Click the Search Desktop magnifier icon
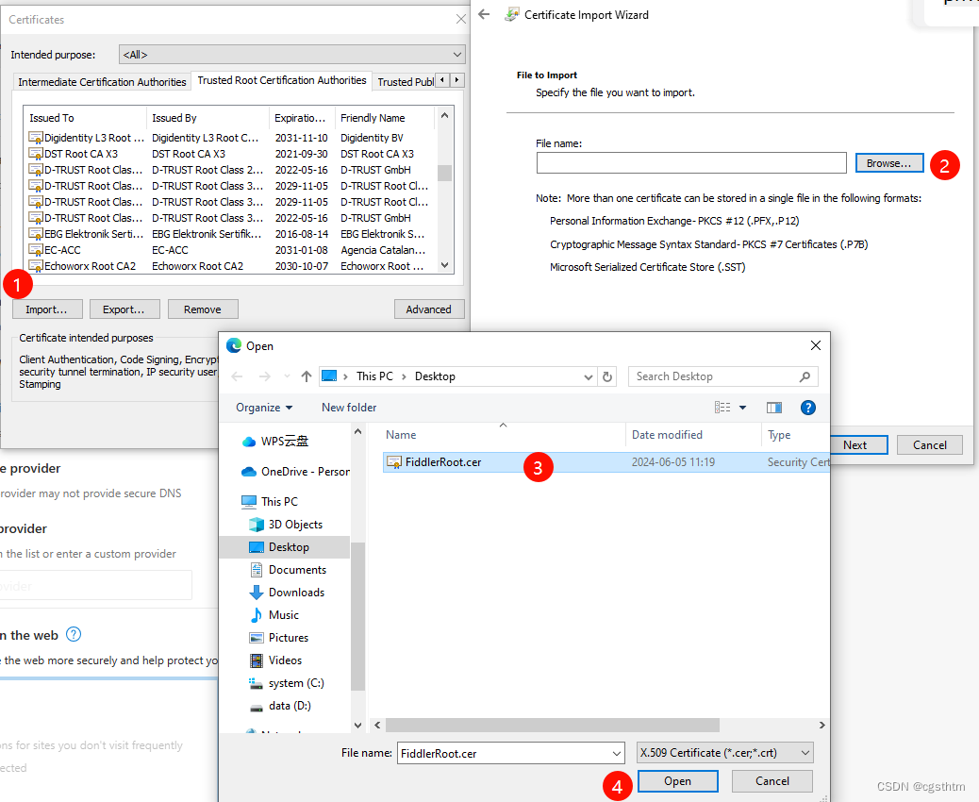The width and height of the screenshot is (979, 802). (x=806, y=376)
